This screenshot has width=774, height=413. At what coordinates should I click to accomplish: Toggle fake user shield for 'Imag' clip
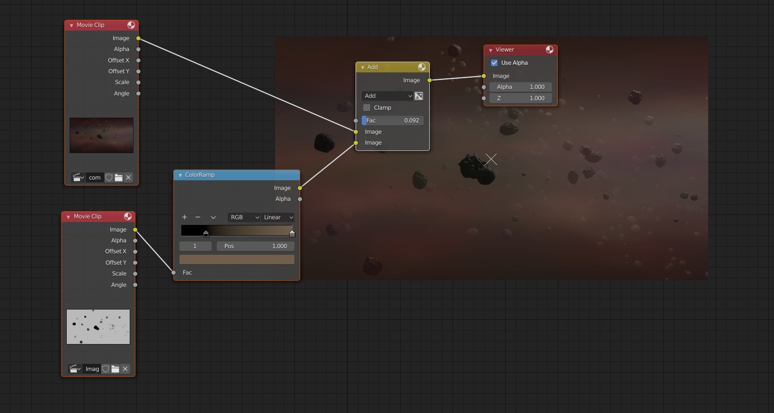click(x=106, y=369)
